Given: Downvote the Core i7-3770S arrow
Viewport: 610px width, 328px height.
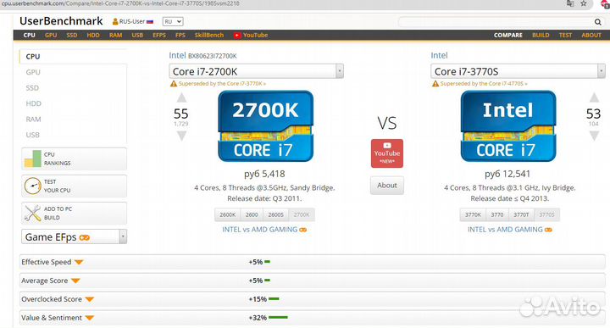Looking at the screenshot, I should [594, 136].
